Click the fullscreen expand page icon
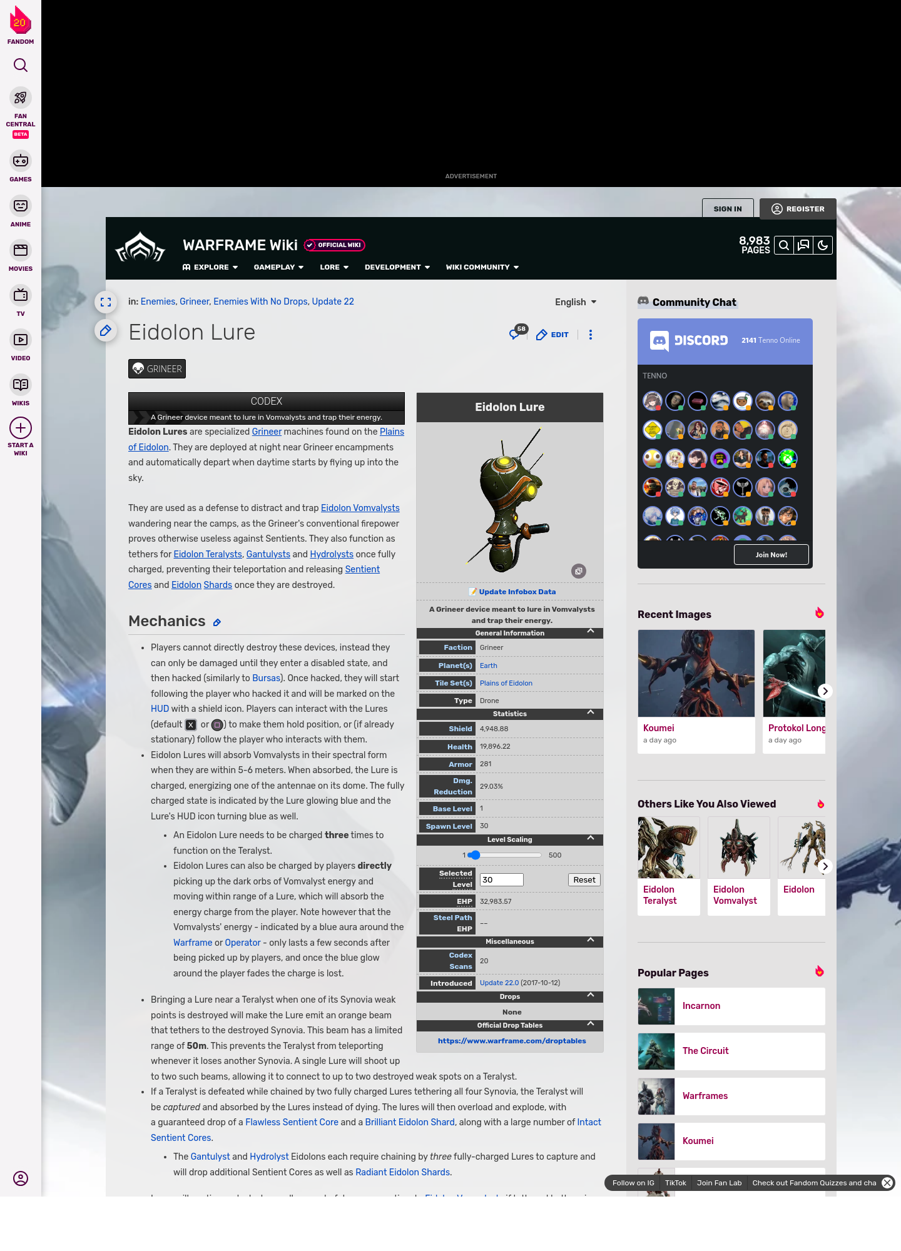The height and width of the screenshot is (1251, 901). tap(106, 302)
